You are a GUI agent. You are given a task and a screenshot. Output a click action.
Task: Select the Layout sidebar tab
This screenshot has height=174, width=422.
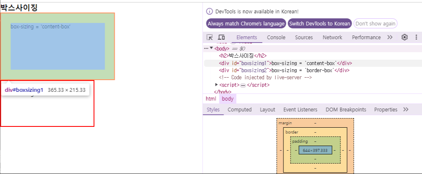pos(268,109)
